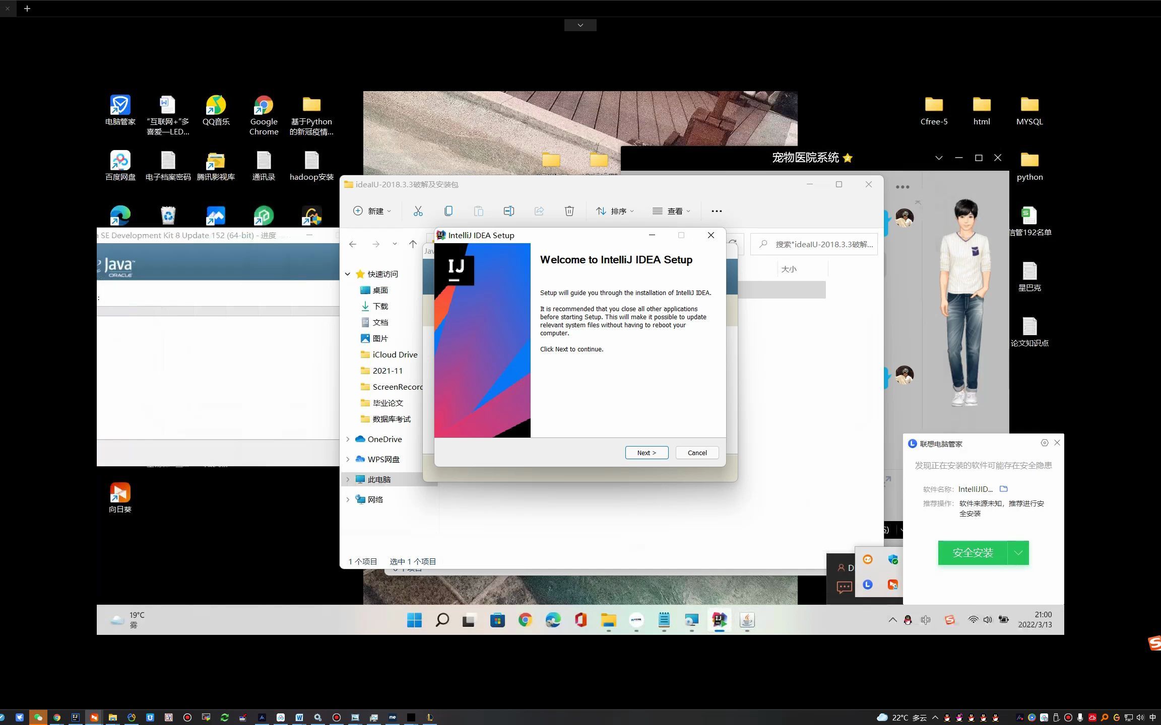Open the 向日葵 desktop icon
Image resolution: width=1161 pixels, height=725 pixels.
tap(120, 497)
